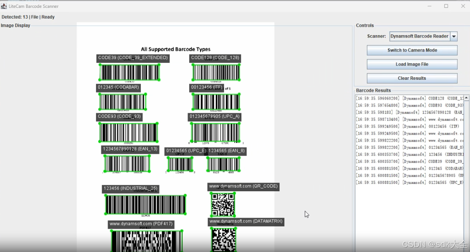Close the LiteCam Barcode Scanner window
Viewport: 470px width, 252px height.
click(463, 6)
